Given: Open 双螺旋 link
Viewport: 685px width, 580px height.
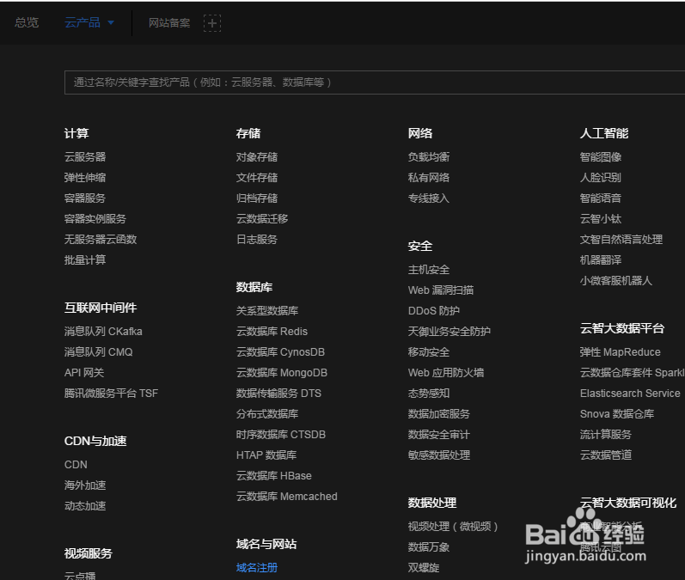Looking at the screenshot, I should point(424,567).
